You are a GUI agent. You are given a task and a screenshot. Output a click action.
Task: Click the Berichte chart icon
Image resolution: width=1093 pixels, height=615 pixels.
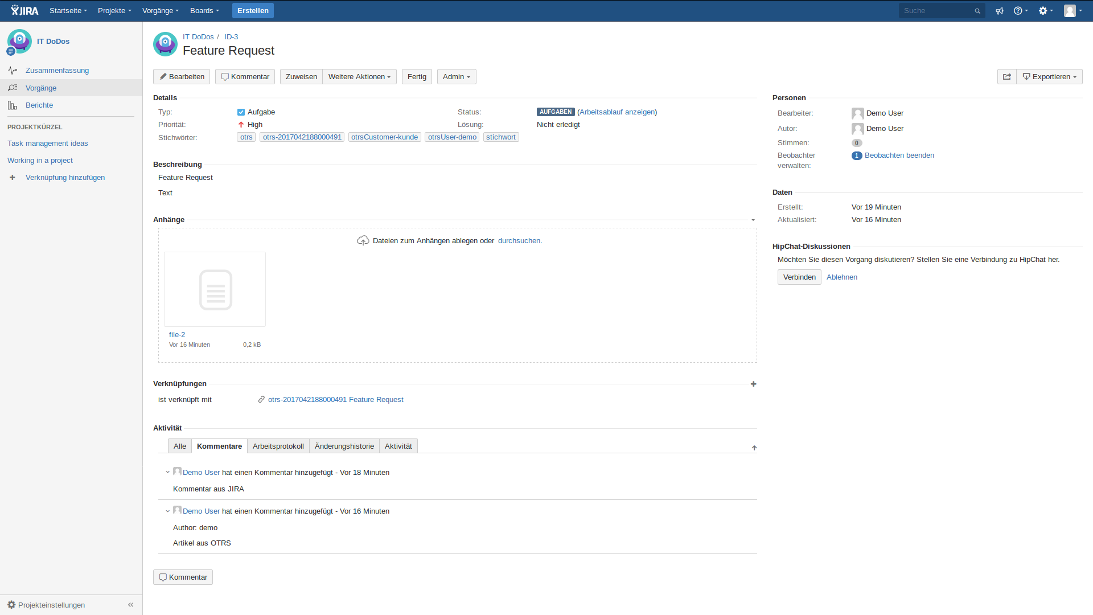click(x=13, y=105)
